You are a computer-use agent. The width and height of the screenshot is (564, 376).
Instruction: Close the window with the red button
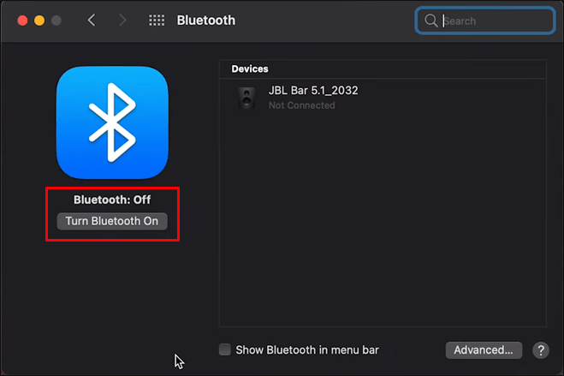22,21
